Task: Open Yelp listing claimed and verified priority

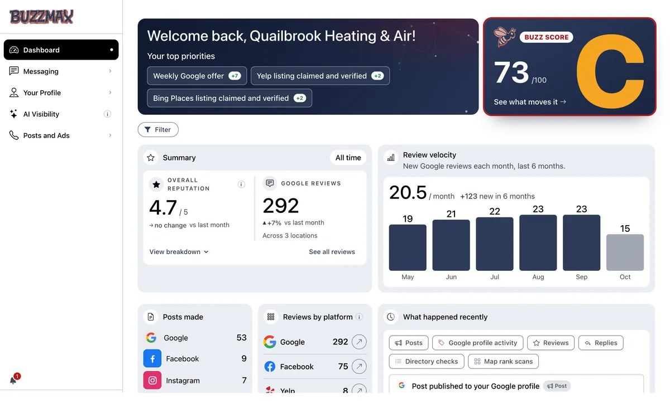Action: (x=320, y=76)
